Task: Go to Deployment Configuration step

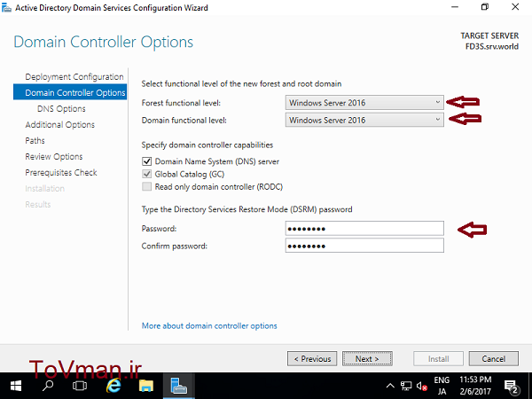Action: coord(74,76)
